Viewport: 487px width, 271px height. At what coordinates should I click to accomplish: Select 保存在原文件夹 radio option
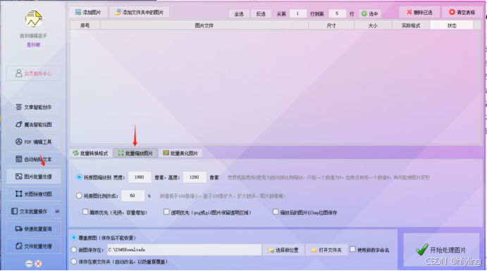pyautogui.click(x=73, y=261)
